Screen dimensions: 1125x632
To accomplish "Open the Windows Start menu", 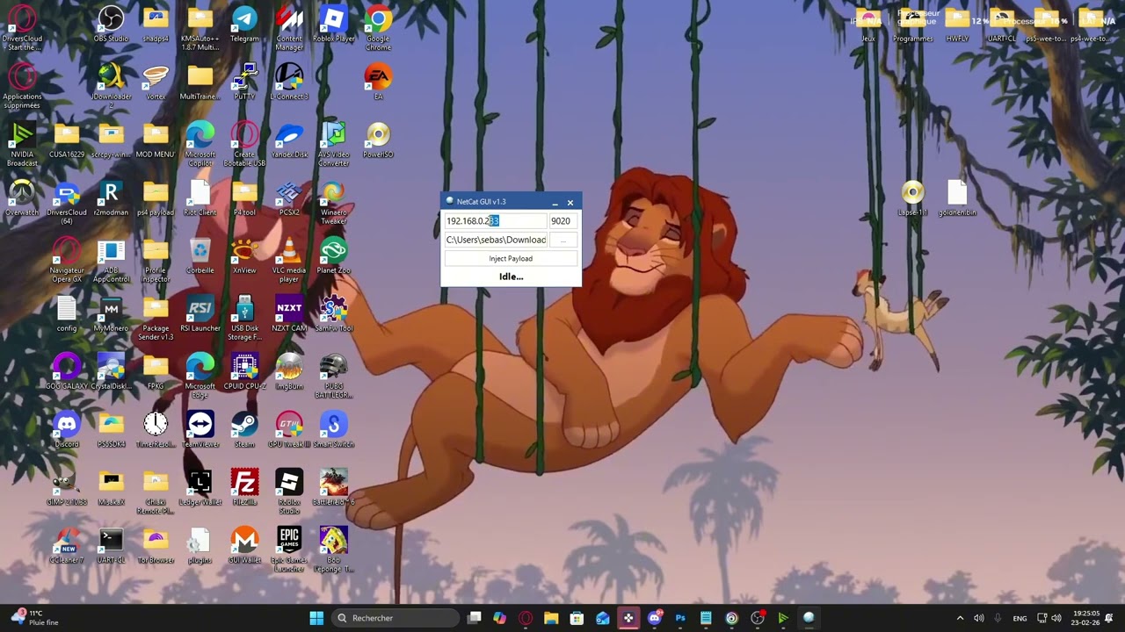I will (x=316, y=618).
